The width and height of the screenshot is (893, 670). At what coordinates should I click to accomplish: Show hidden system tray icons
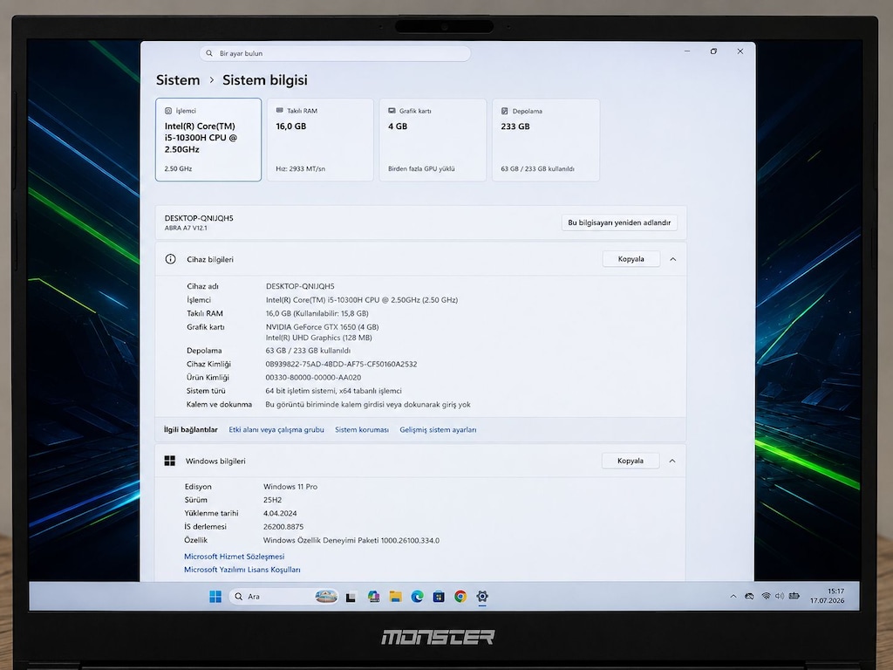[733, 597]
